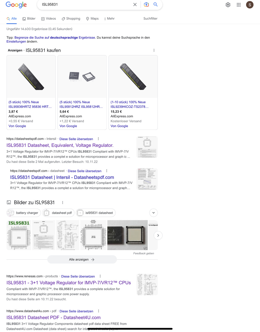The width and height of the screenshot is (260, 332).
Task: Open Google Lens camera search icon
Action: point(146,4)
